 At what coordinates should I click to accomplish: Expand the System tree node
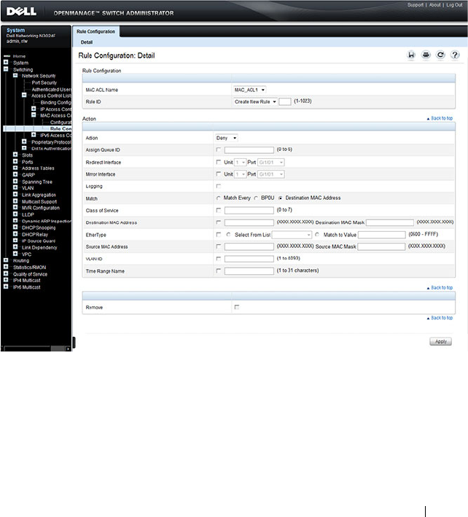[x=6, y=62]
